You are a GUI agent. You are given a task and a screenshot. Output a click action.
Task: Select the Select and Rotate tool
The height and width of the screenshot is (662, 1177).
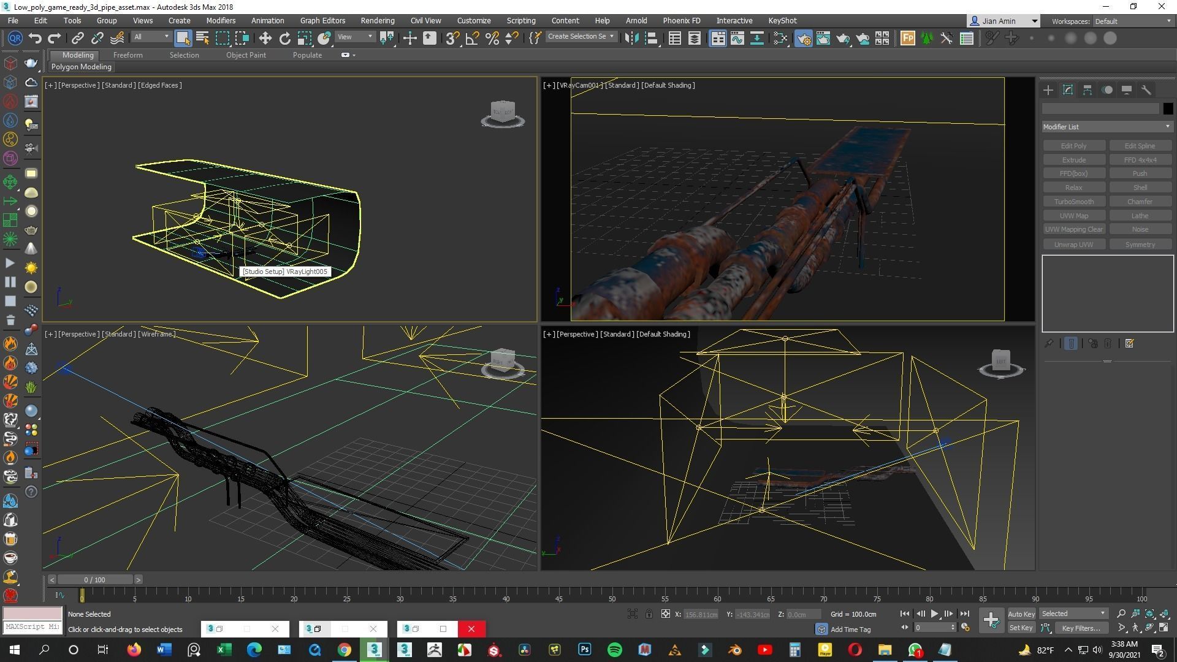coord(284,38)
